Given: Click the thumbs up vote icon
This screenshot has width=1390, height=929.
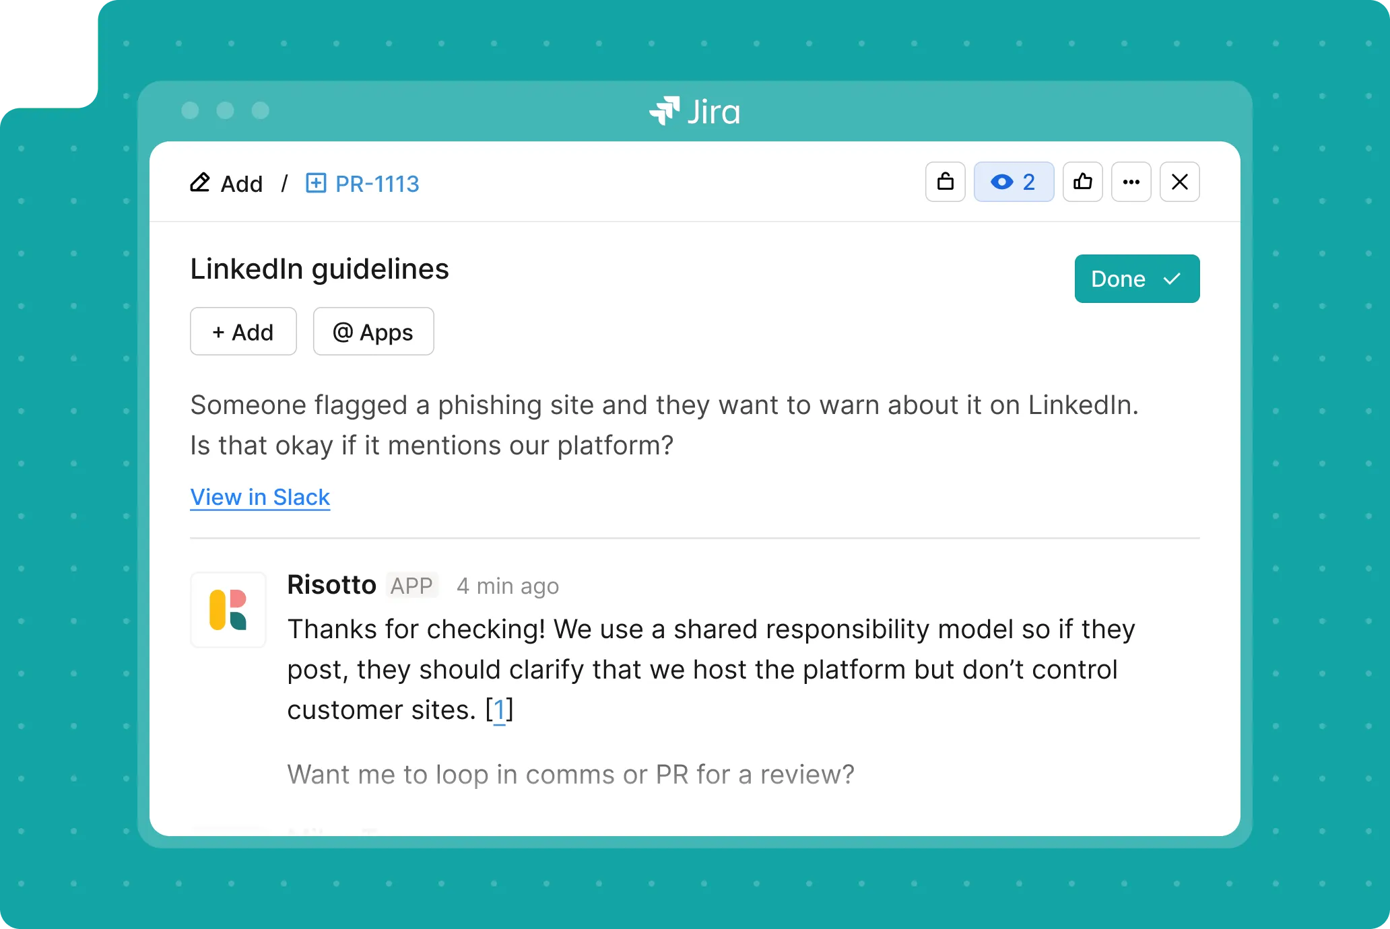Looking at the screenshot, I should (x=1083, y=182).
